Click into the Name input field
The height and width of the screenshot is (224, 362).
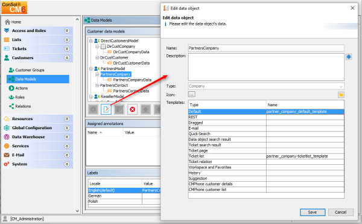266,48
